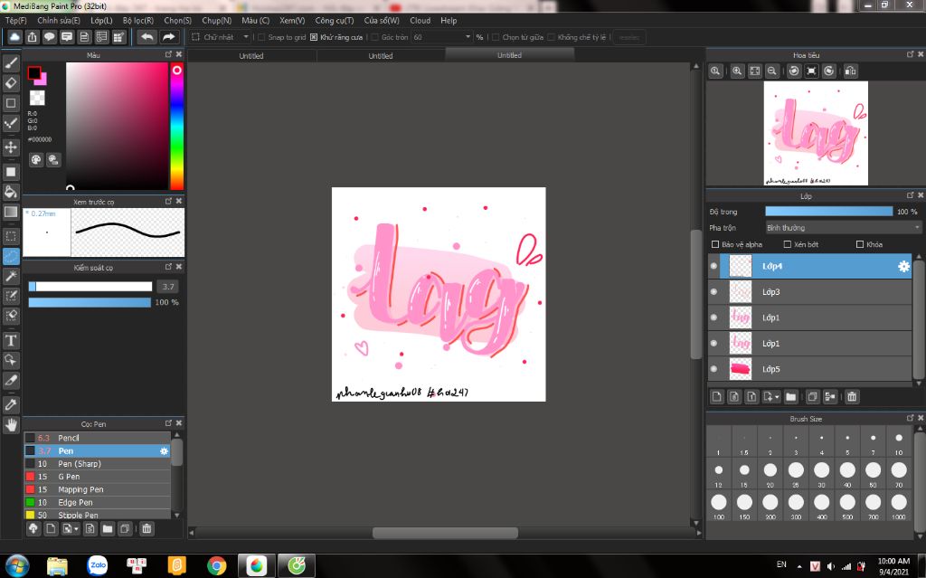Select the Mapping Pen brush
926x578 pixels.
coord(98,489)
